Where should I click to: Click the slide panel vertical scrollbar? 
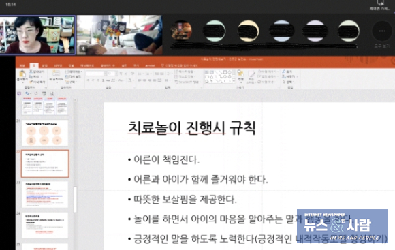(x=75, y=199)
